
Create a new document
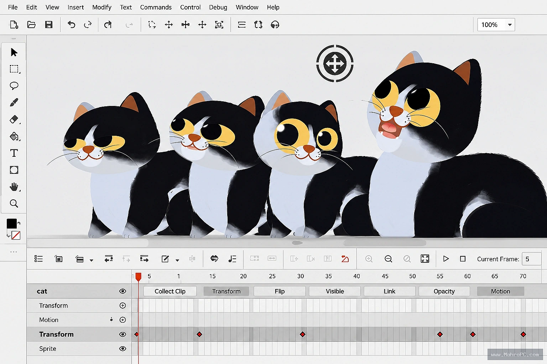14,25
